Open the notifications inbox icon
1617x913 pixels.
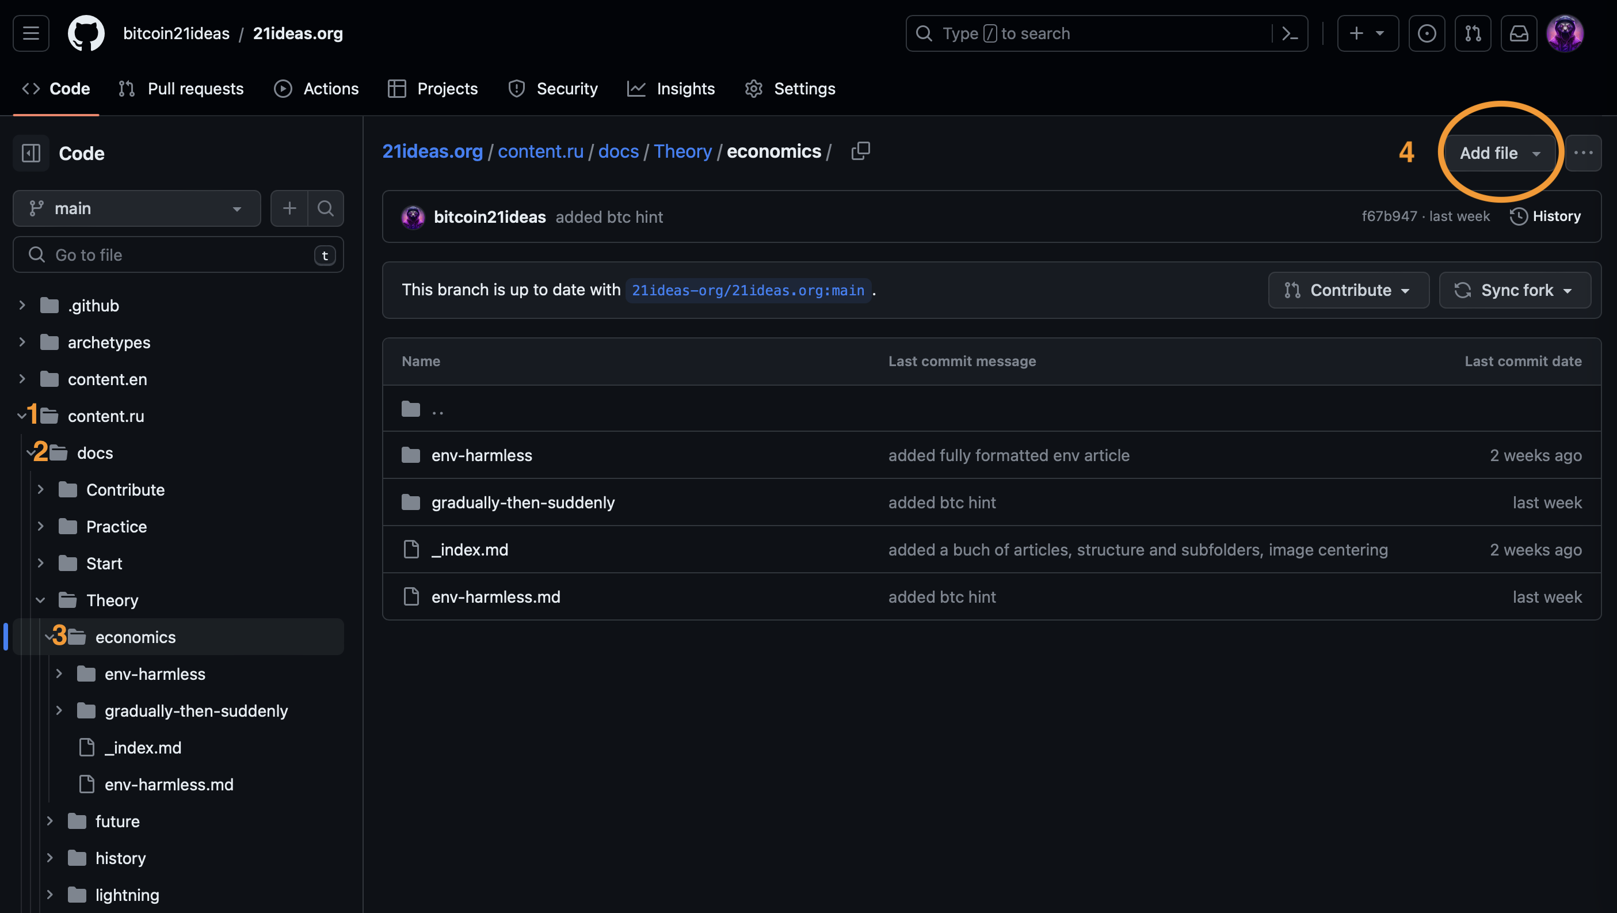[1519, 33]
